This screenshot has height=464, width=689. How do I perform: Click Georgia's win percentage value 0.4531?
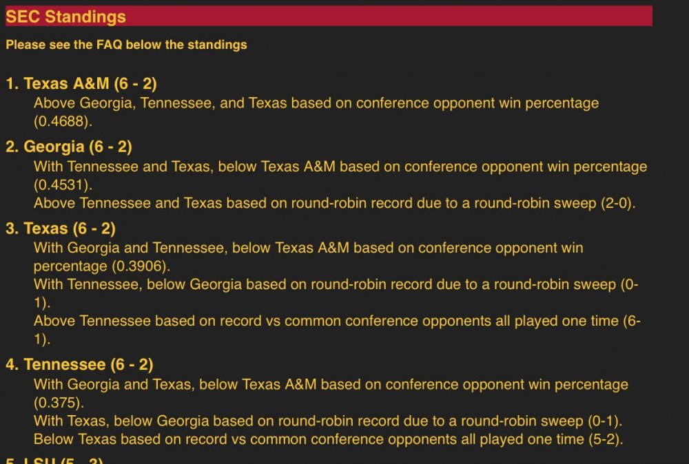(x=63, y=184)
